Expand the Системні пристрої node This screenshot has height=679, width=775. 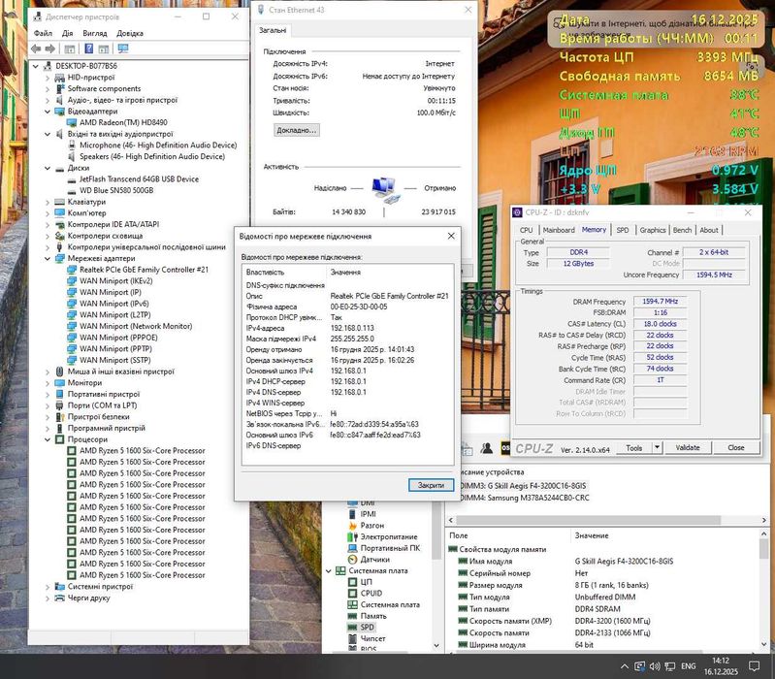(x=48, y=587)
